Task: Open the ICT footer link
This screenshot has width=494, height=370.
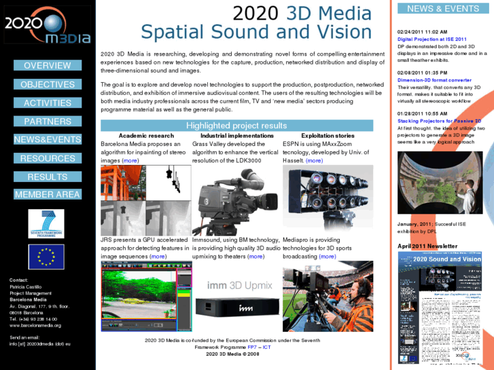Action: (266, 347)
